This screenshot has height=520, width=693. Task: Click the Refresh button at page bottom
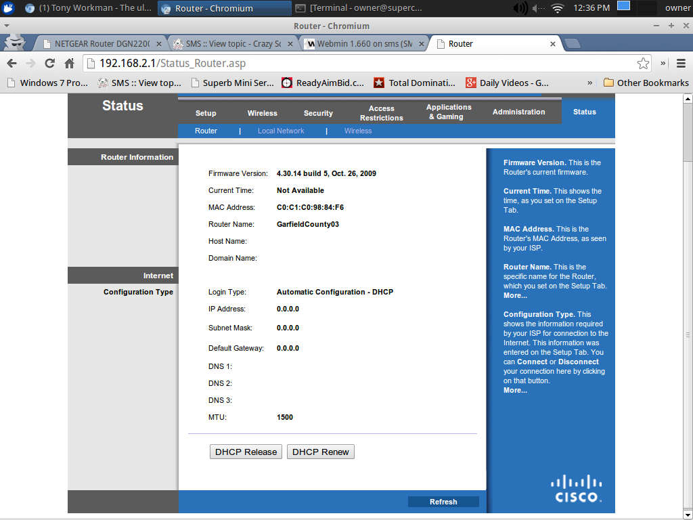coord(443,502)
